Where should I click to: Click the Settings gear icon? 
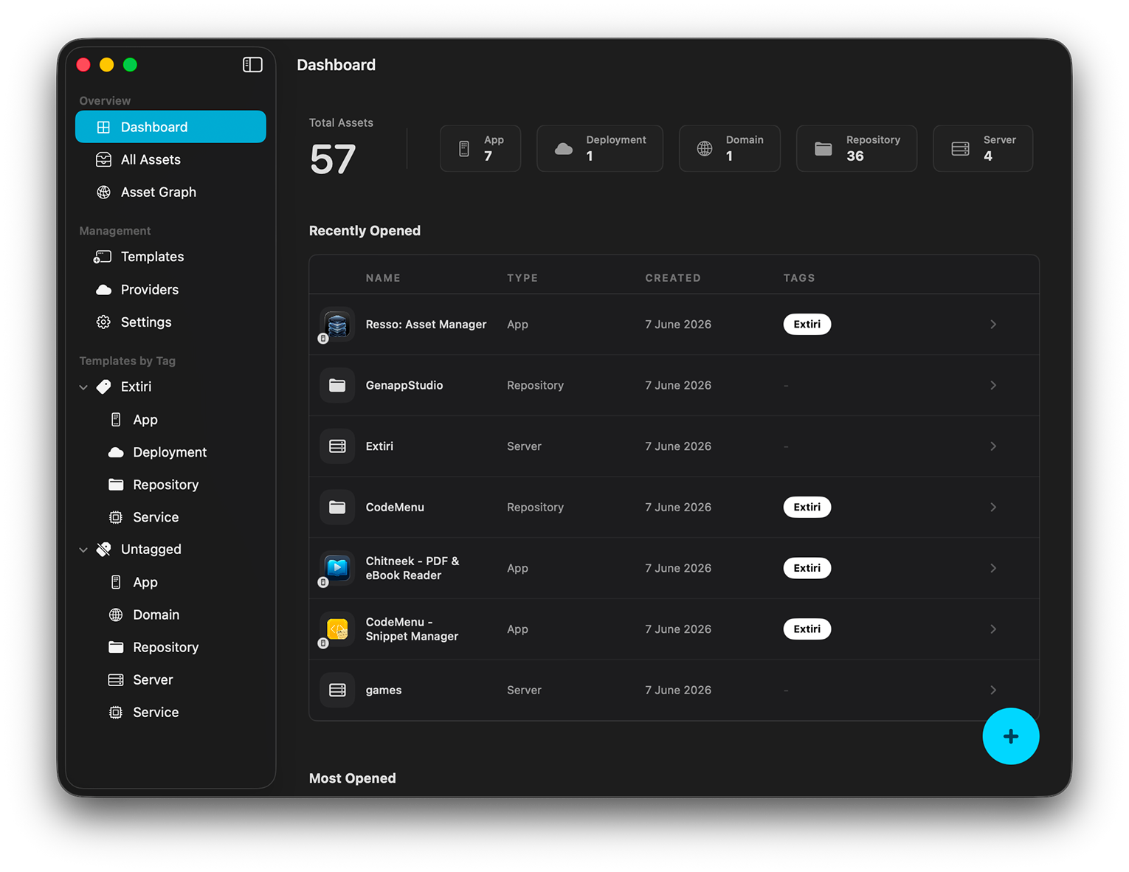click(104, 322)
